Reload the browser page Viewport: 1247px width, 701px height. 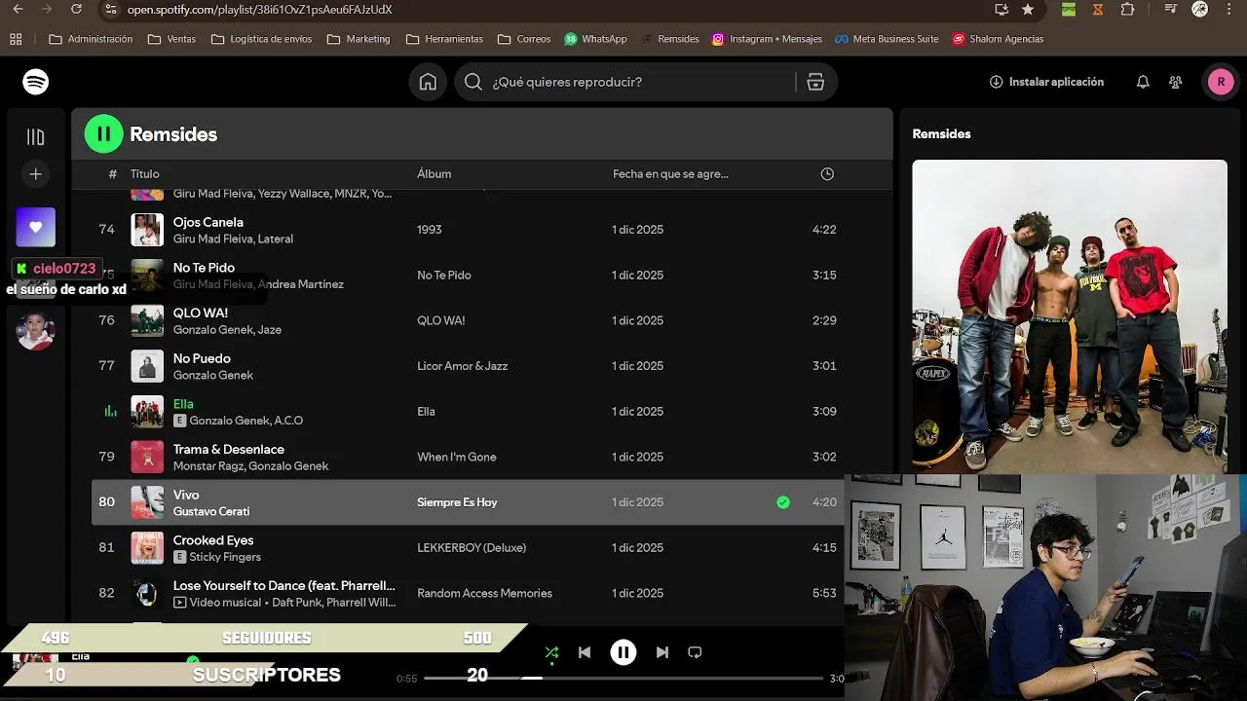[x=77, y=9]
